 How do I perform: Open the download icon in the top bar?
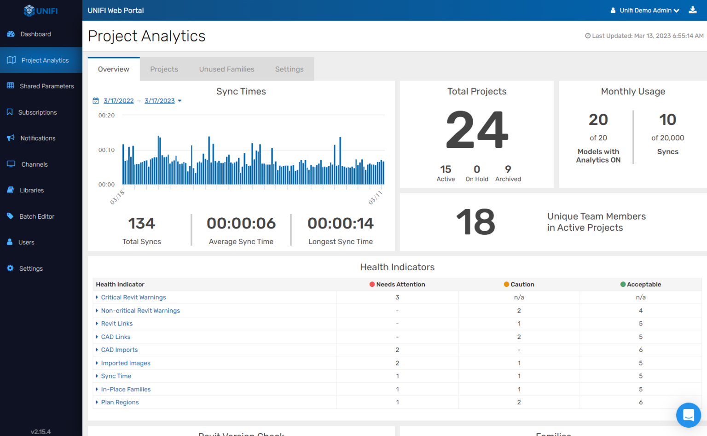click(x=693, y=10)
